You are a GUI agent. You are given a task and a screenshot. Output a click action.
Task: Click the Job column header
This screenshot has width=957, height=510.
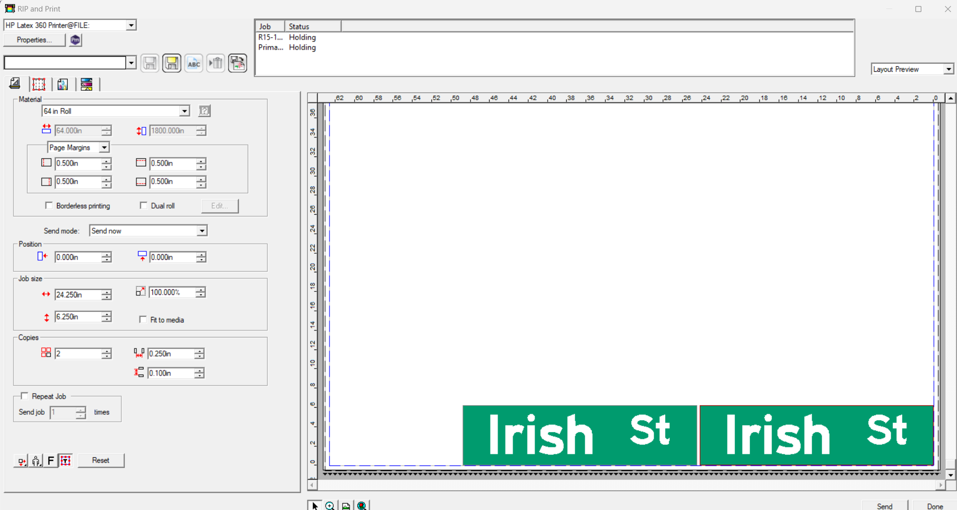(270, 27)
